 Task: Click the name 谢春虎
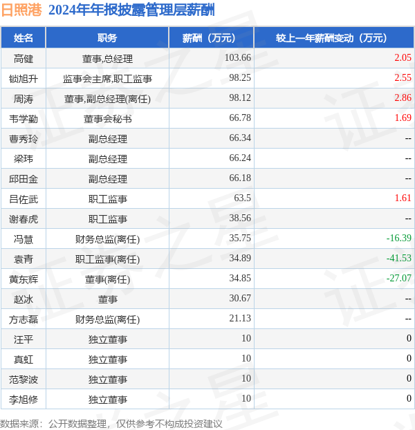point(24,219)
